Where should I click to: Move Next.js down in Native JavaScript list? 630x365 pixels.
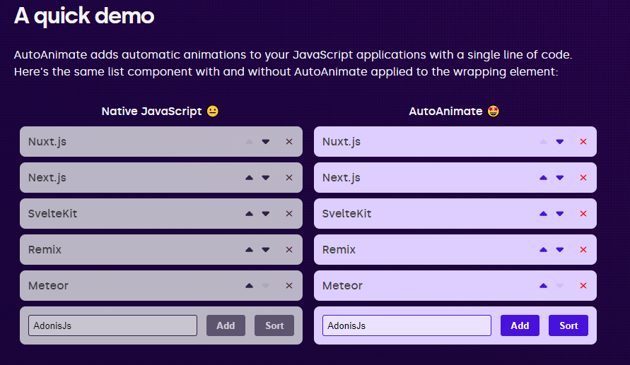(x=266, y=178)
